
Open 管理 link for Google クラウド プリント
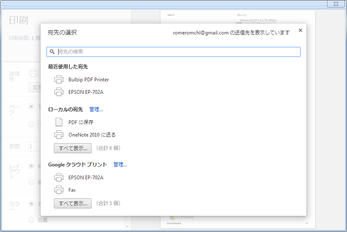[x=120, y=164]
